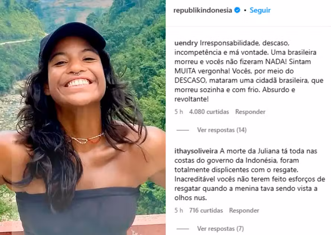This screenshot has height=235, width=331.
Task: Click the black cap in the photo
Action: click(72, 38)
